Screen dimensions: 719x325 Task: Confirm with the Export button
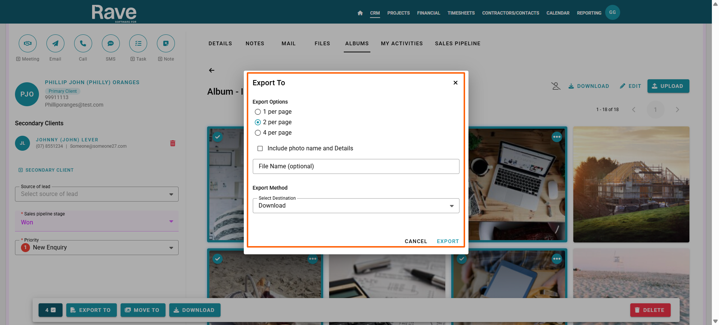pyautogui.click(x=448, y=241)
